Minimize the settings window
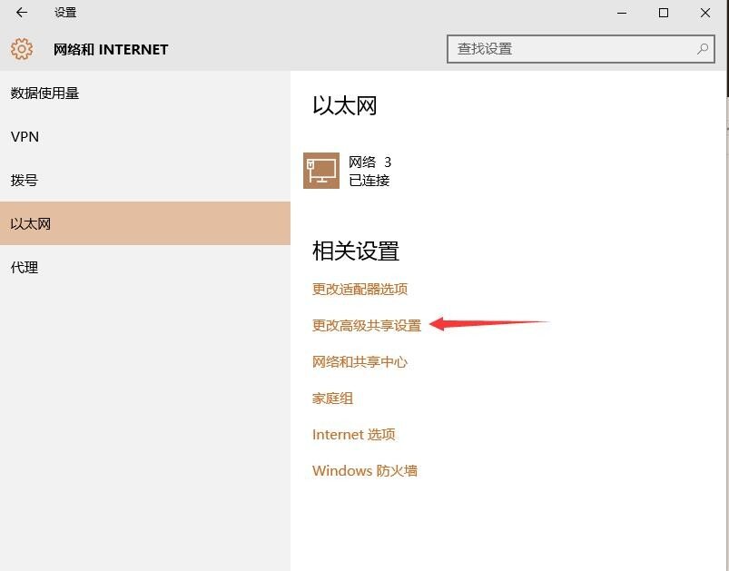Image resolution: width=729 pixels, height=571 pixels. point(622,13)
